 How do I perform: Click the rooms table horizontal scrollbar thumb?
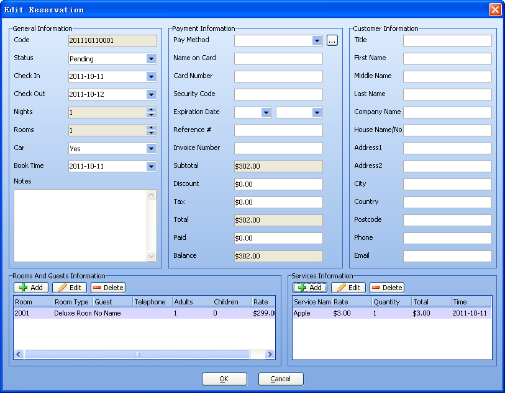[x=137, y=355]
